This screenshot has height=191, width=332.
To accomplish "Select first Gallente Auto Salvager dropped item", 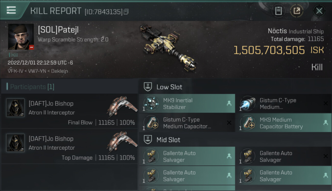I will [187, 156].
